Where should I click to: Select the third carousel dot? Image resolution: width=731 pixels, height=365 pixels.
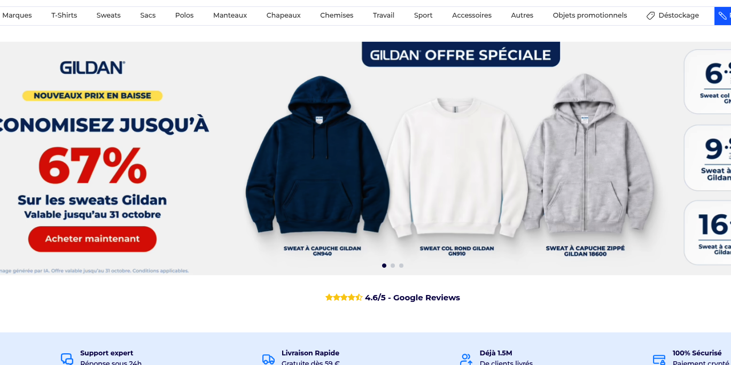pos(401,266)
